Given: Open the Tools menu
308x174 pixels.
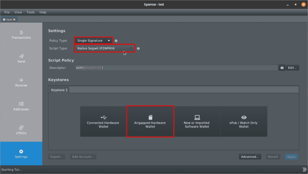Looking at the screenshot, I should coord(30,12).
